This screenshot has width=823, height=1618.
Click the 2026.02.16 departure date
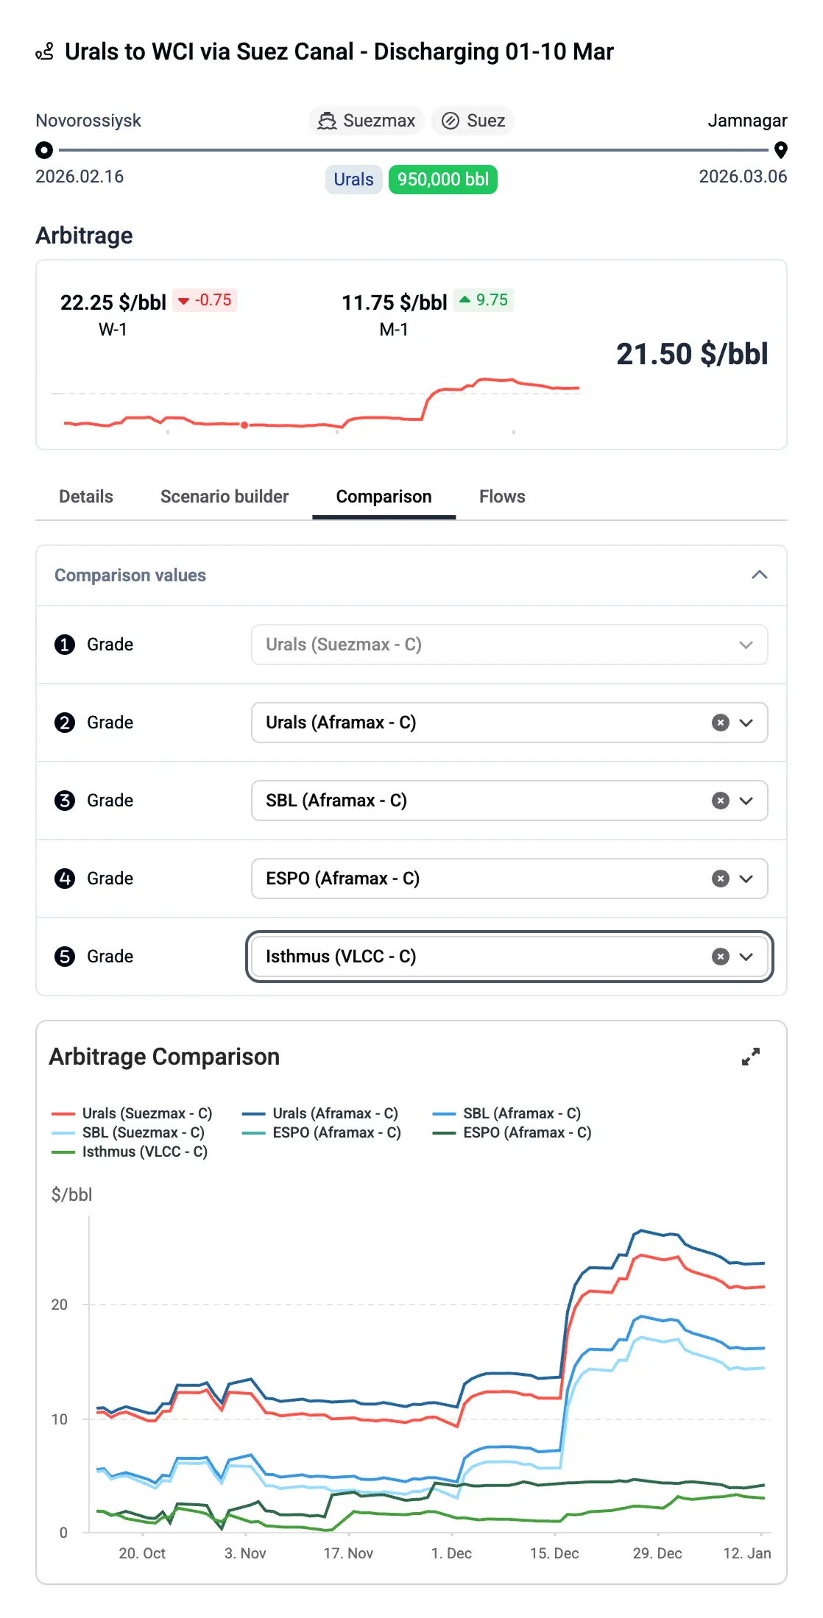(x=80, y=177)
